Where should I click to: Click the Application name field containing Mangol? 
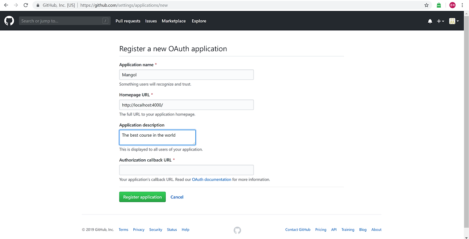coord(187,75)
